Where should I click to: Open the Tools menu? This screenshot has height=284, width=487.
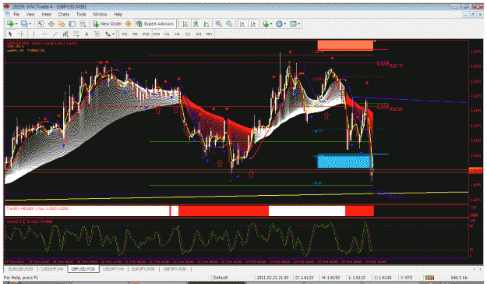click(x=81, y=14)
